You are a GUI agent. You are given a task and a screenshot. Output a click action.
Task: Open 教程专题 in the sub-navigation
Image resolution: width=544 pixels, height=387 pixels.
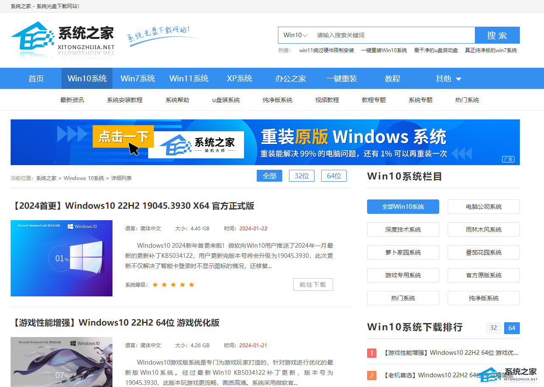point(374,100)
